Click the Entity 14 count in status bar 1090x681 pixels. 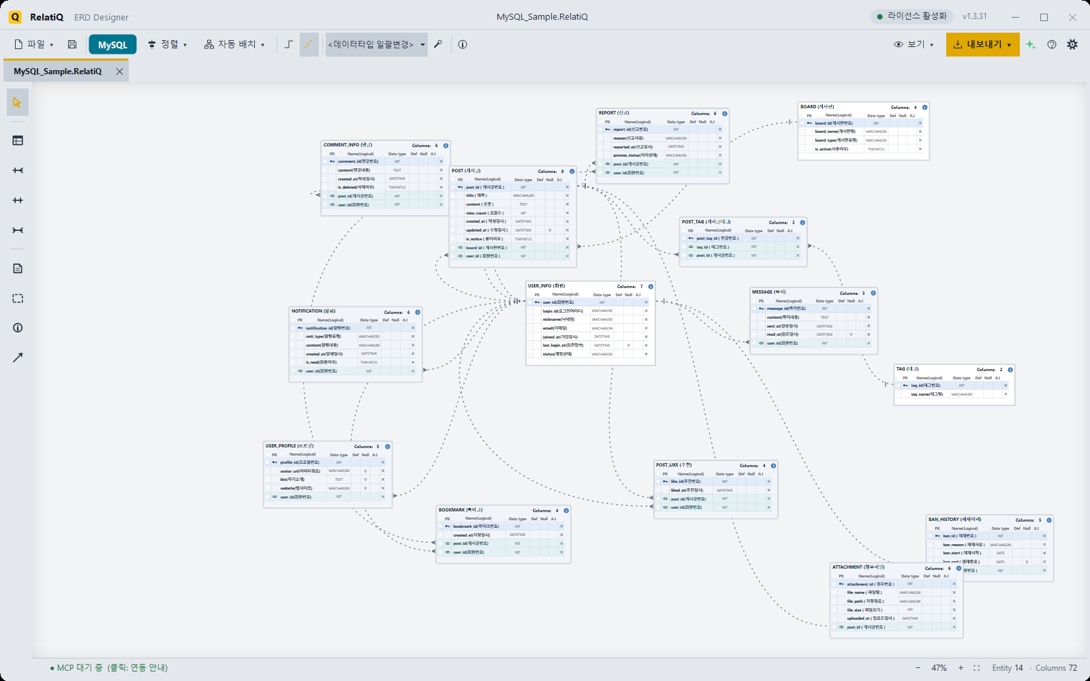[1008, 668]
